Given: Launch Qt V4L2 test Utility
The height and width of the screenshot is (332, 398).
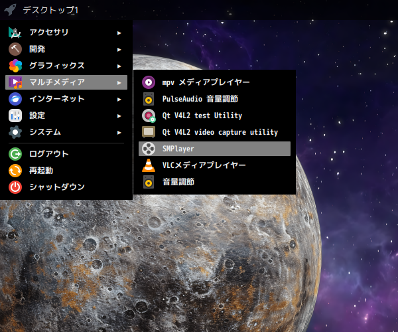Looking at the screenshot, I should click(x=214, y=116).
